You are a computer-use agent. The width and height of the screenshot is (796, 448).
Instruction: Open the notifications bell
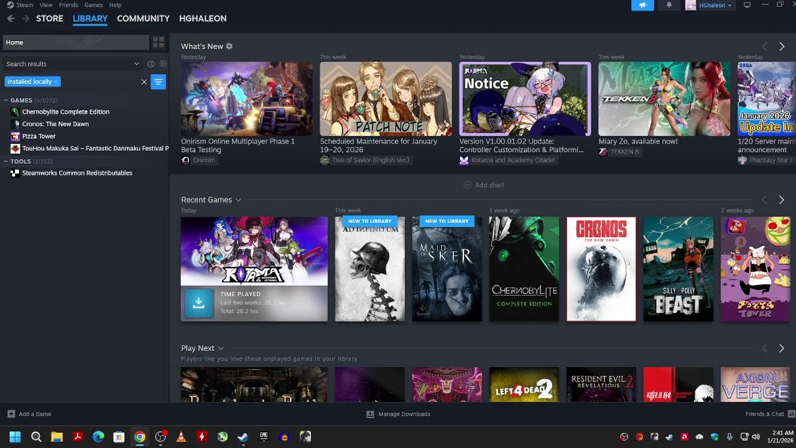pos(669,5)
